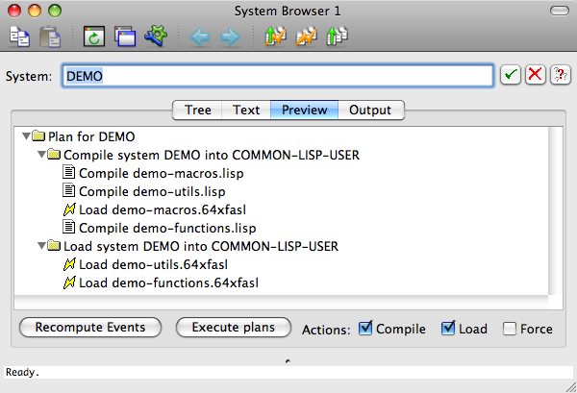Click the copy icon in toolbar
Screen dimensions: 577x393
point(19,37)
